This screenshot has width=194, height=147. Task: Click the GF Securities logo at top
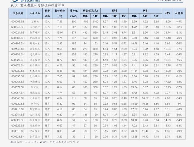coord(26,1)
